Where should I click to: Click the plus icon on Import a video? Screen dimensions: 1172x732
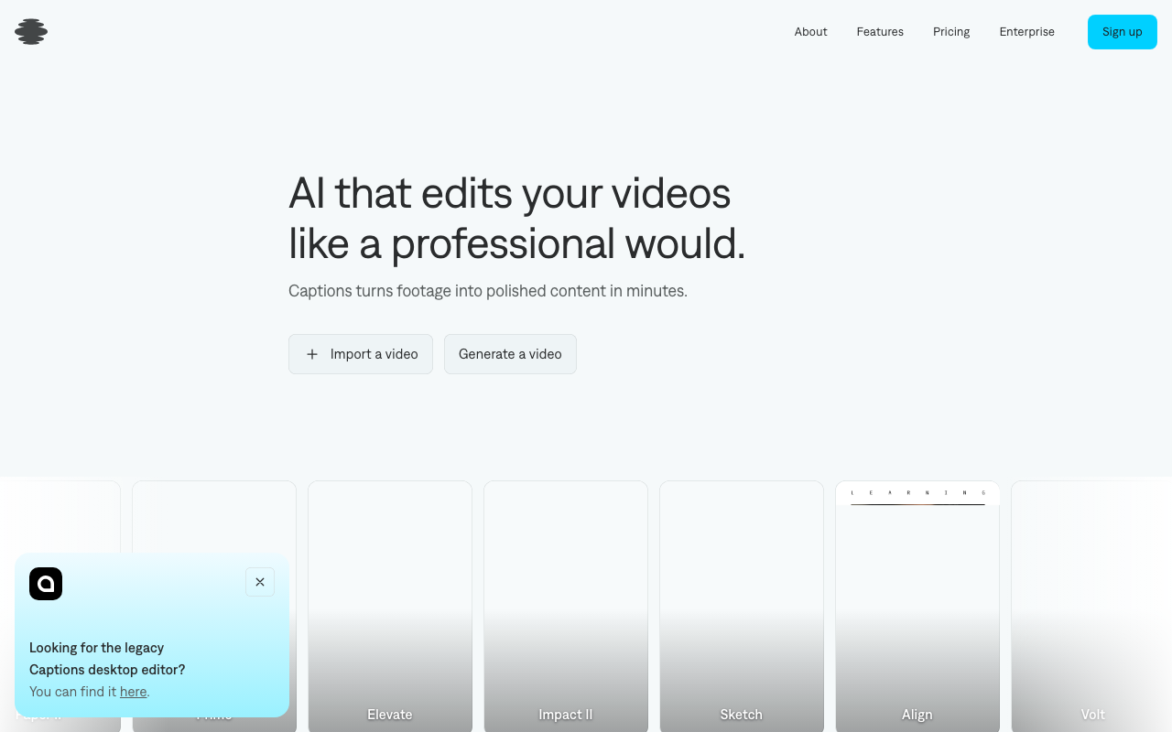tap(312, 354)
